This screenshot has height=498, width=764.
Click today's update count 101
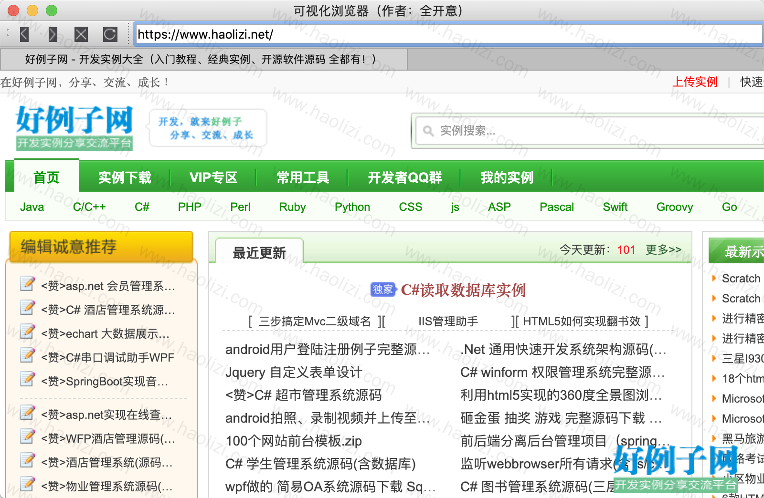(626, 250)
